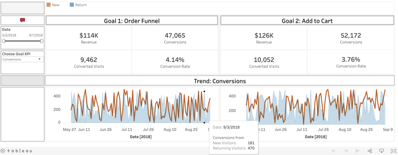Click the Goal 2: Add to Cart header
Image resolution: width=398 pixels, height=155 pixels.
(307, 21)
